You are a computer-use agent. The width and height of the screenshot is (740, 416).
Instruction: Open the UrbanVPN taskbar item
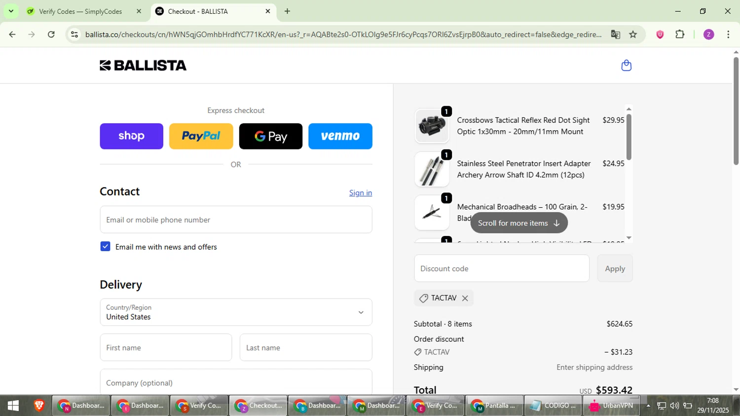613,406
